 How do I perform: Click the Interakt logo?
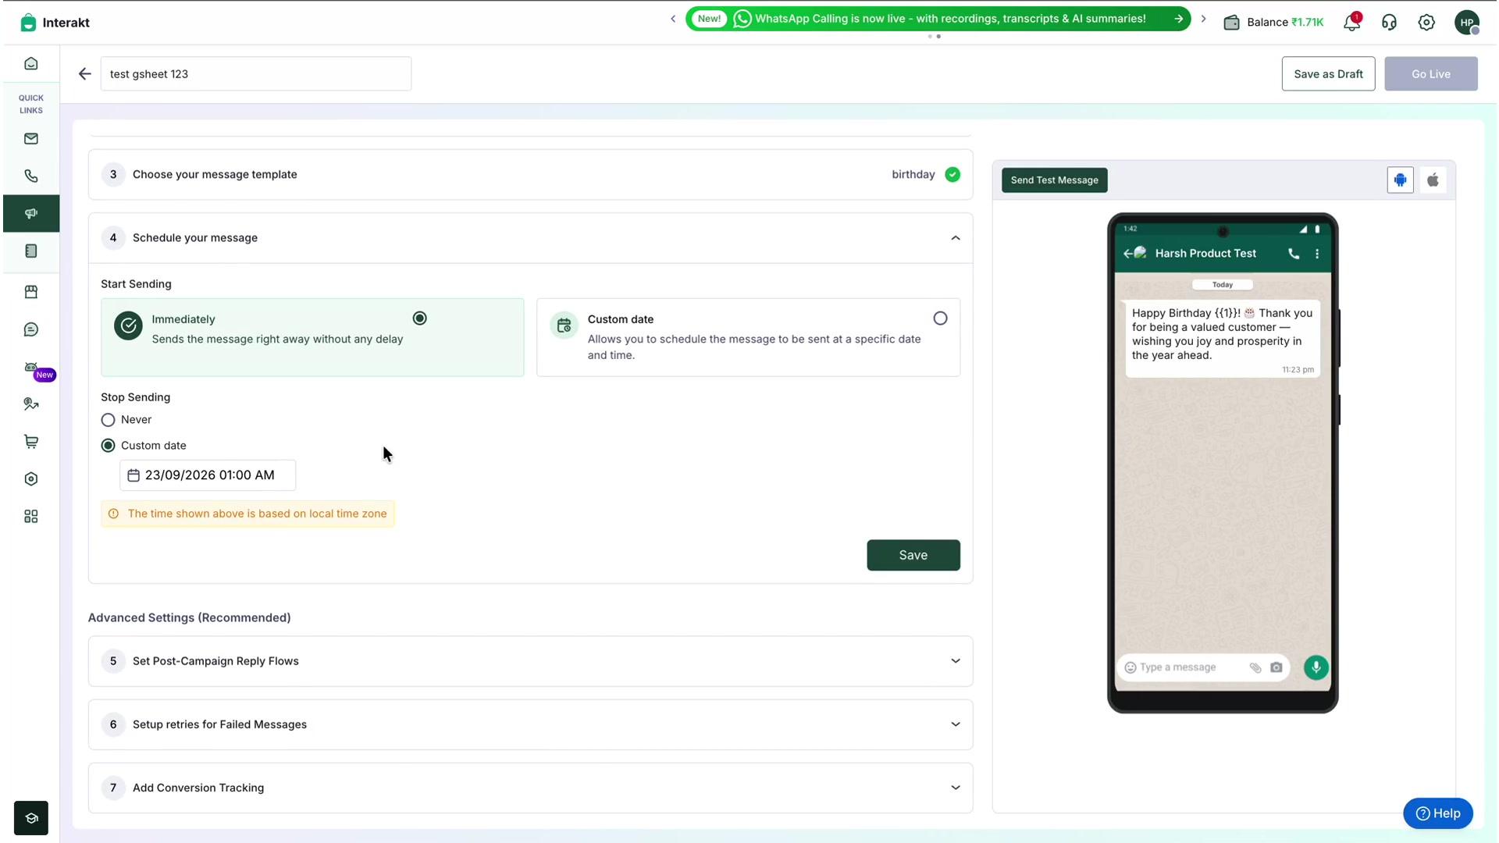click(55, 23)
